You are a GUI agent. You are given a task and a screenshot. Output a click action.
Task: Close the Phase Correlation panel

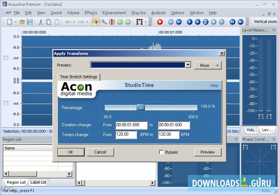[274, 139]
